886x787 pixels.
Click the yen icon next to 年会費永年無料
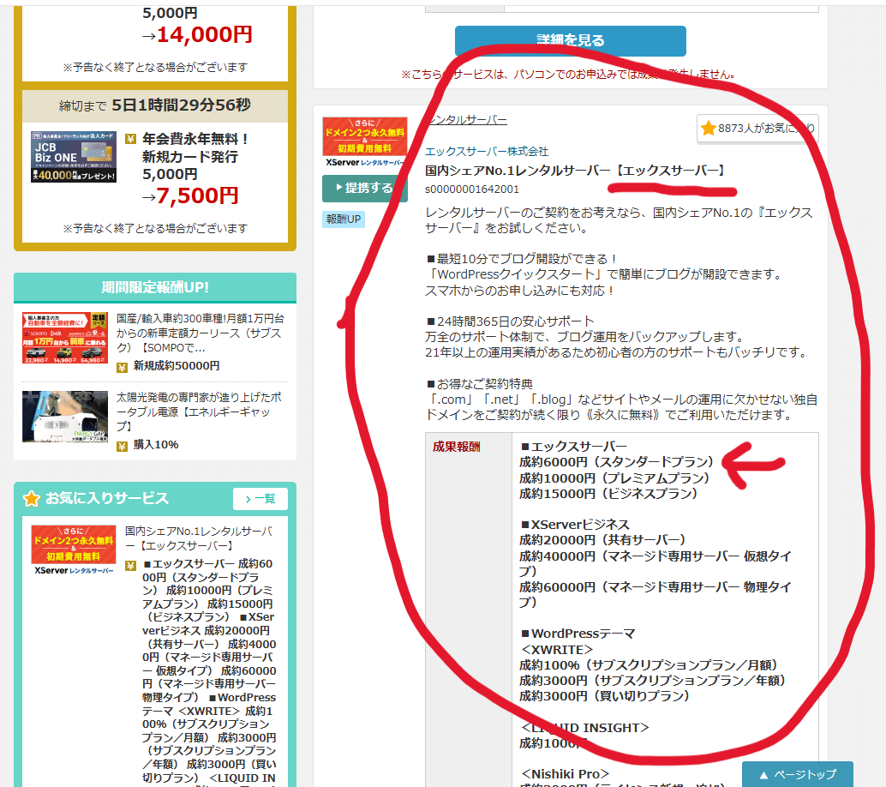point(130,139)
